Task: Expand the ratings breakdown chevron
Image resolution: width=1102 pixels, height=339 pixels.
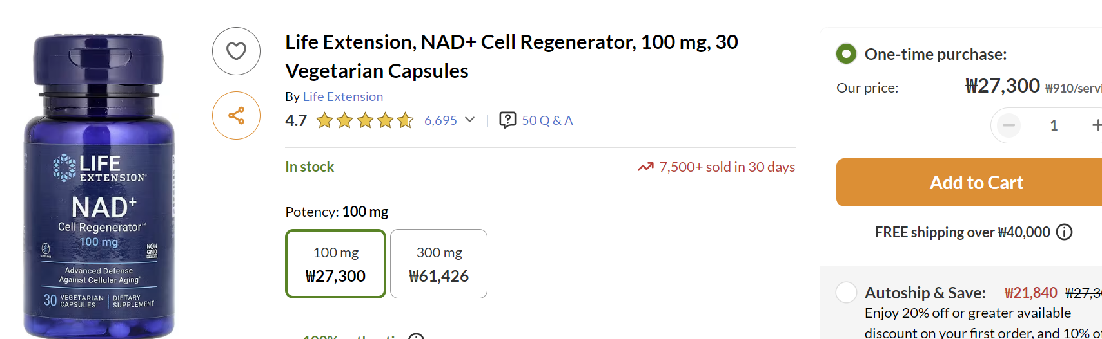Action: tap(470, 120)
